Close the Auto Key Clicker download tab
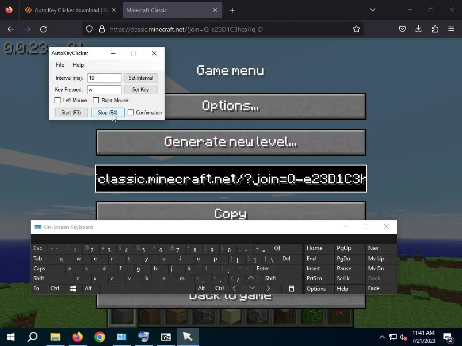Image resolution: width=462 pixels, height=346 pixels. pyautogui.click(x=114, y=10)
